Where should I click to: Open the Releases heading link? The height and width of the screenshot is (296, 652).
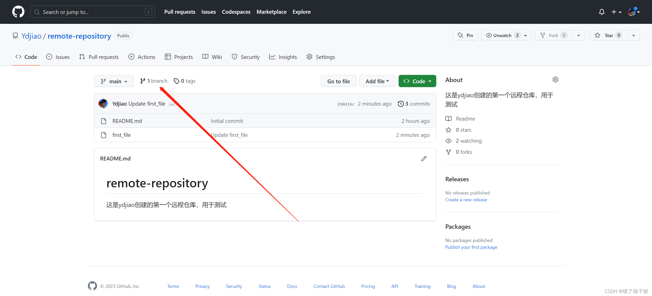pos(457,179)
